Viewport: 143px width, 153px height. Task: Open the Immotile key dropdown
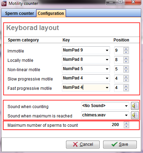click(x=107, y=50)
